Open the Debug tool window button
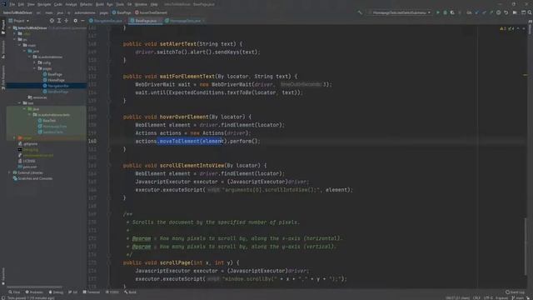Image resolution: width=533 pixels, height=300 pixels. click(56, 292)
